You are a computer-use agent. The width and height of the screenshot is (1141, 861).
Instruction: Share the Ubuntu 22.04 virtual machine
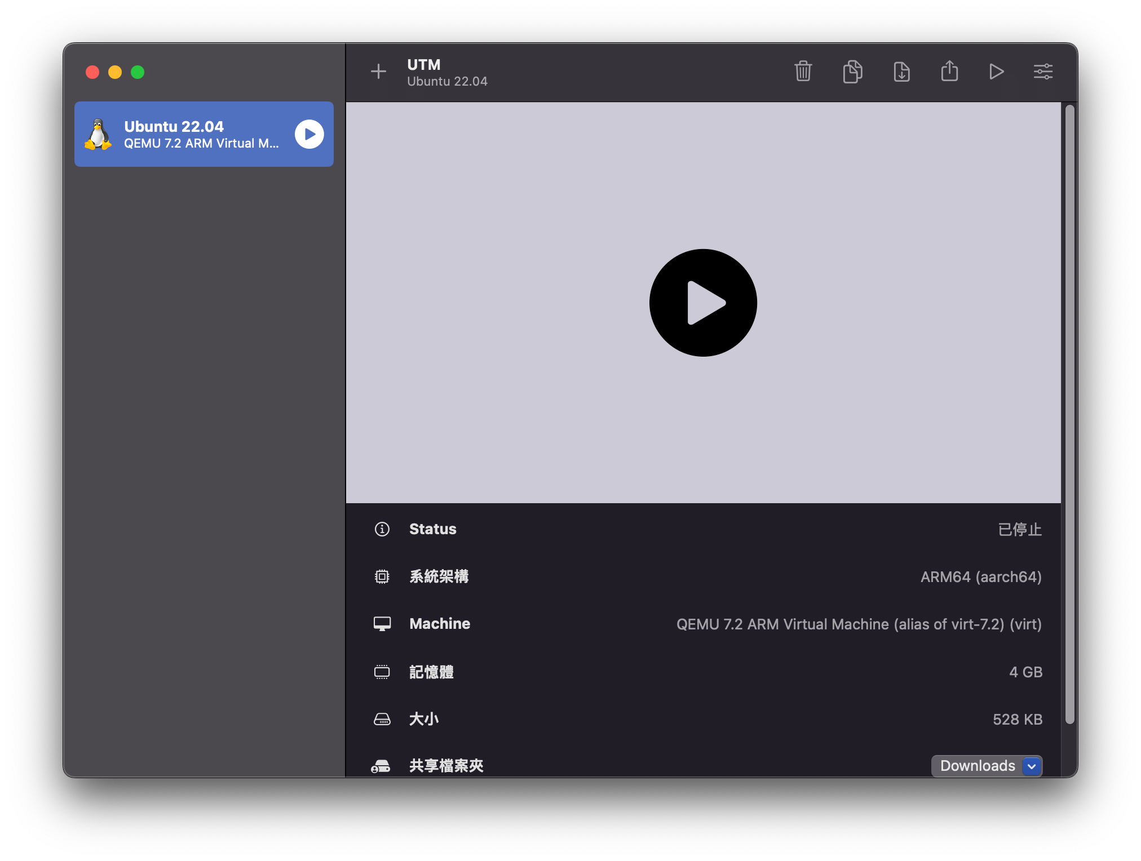(x=949, y=71)
